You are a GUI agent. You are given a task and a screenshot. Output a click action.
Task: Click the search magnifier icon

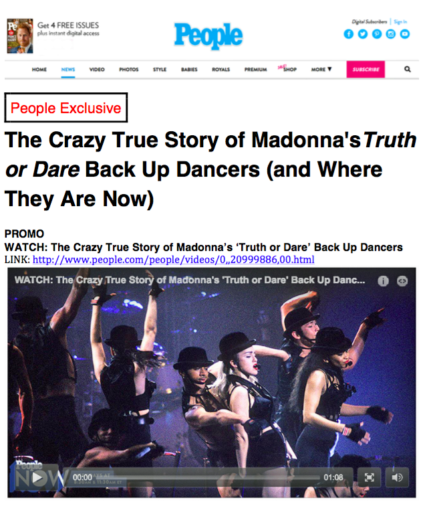pos(407,69)
